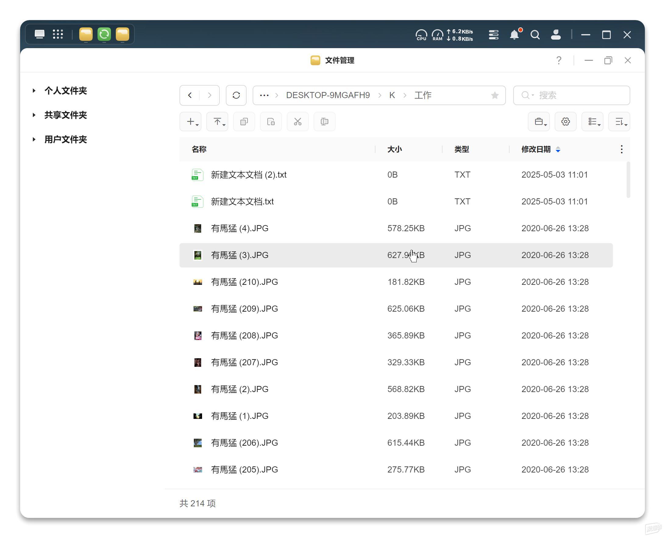Navigate to DESKTOP-9MGAFH9 breadcrumb

coord(328,95)
